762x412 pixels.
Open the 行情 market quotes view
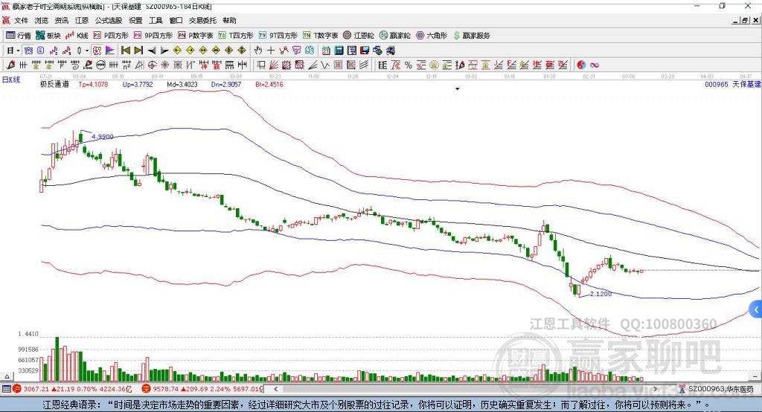(x=19, y=36)
